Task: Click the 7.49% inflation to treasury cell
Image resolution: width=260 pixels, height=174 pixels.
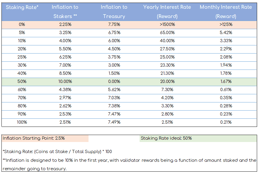Action: pyautogui.click(x=114, y=122)
